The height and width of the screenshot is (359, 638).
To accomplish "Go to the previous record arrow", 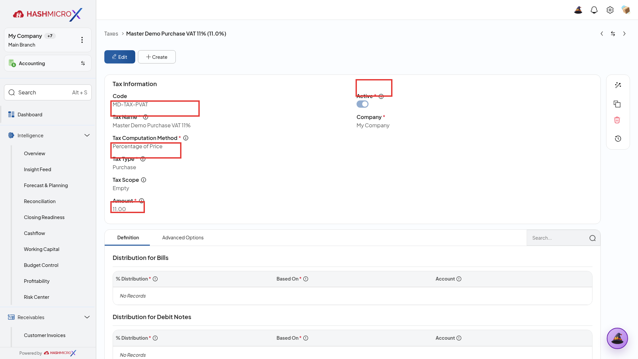I will click(602, 34).
